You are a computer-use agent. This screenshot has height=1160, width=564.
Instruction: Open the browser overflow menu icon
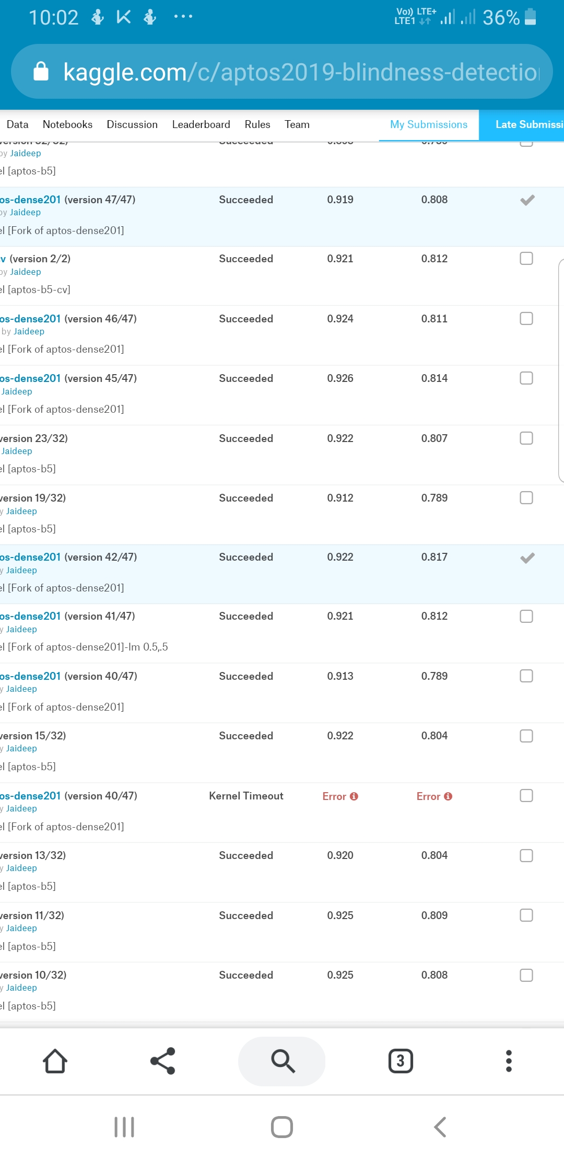tap(509, 1061)
